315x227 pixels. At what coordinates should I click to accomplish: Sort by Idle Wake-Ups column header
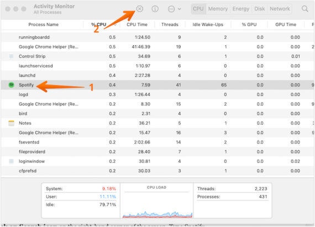(208, 24)
